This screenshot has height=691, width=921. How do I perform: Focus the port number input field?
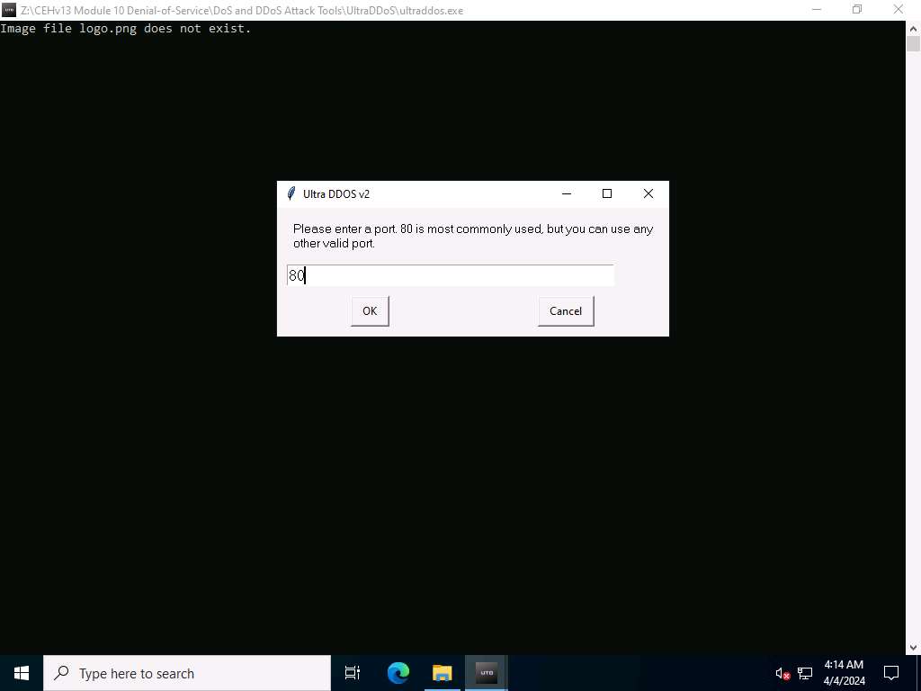click(x=451, y=275)
